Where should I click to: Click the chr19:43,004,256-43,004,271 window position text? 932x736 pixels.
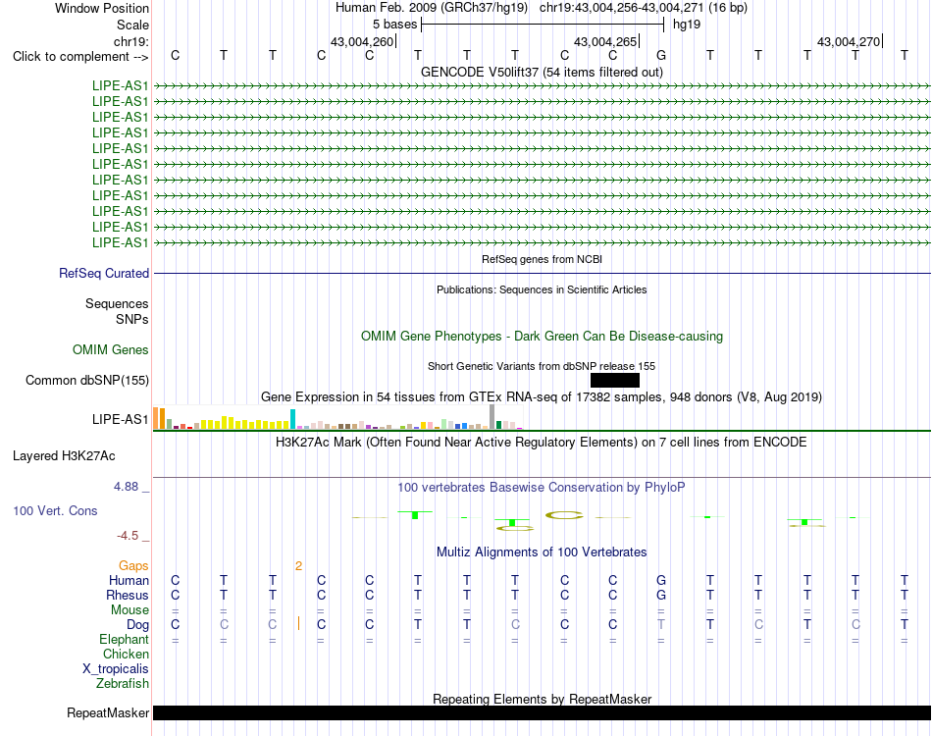[622, 8]
